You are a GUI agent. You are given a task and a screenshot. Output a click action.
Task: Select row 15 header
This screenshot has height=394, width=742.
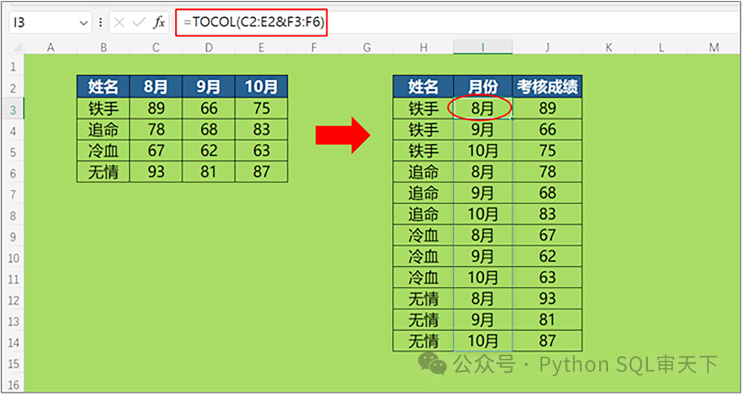(13, 364)
